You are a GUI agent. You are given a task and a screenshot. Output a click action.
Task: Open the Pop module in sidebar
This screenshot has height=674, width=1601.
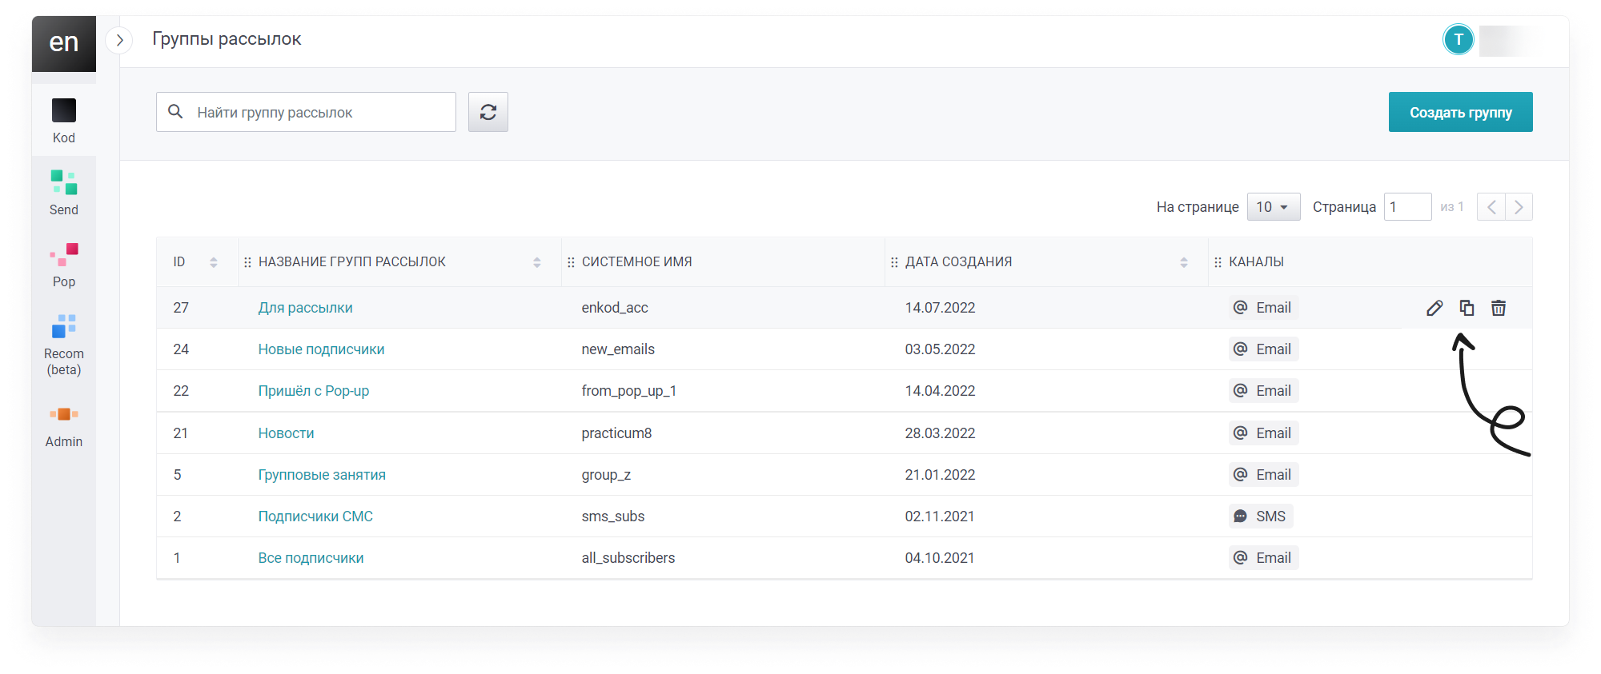(x=64, y=265)
